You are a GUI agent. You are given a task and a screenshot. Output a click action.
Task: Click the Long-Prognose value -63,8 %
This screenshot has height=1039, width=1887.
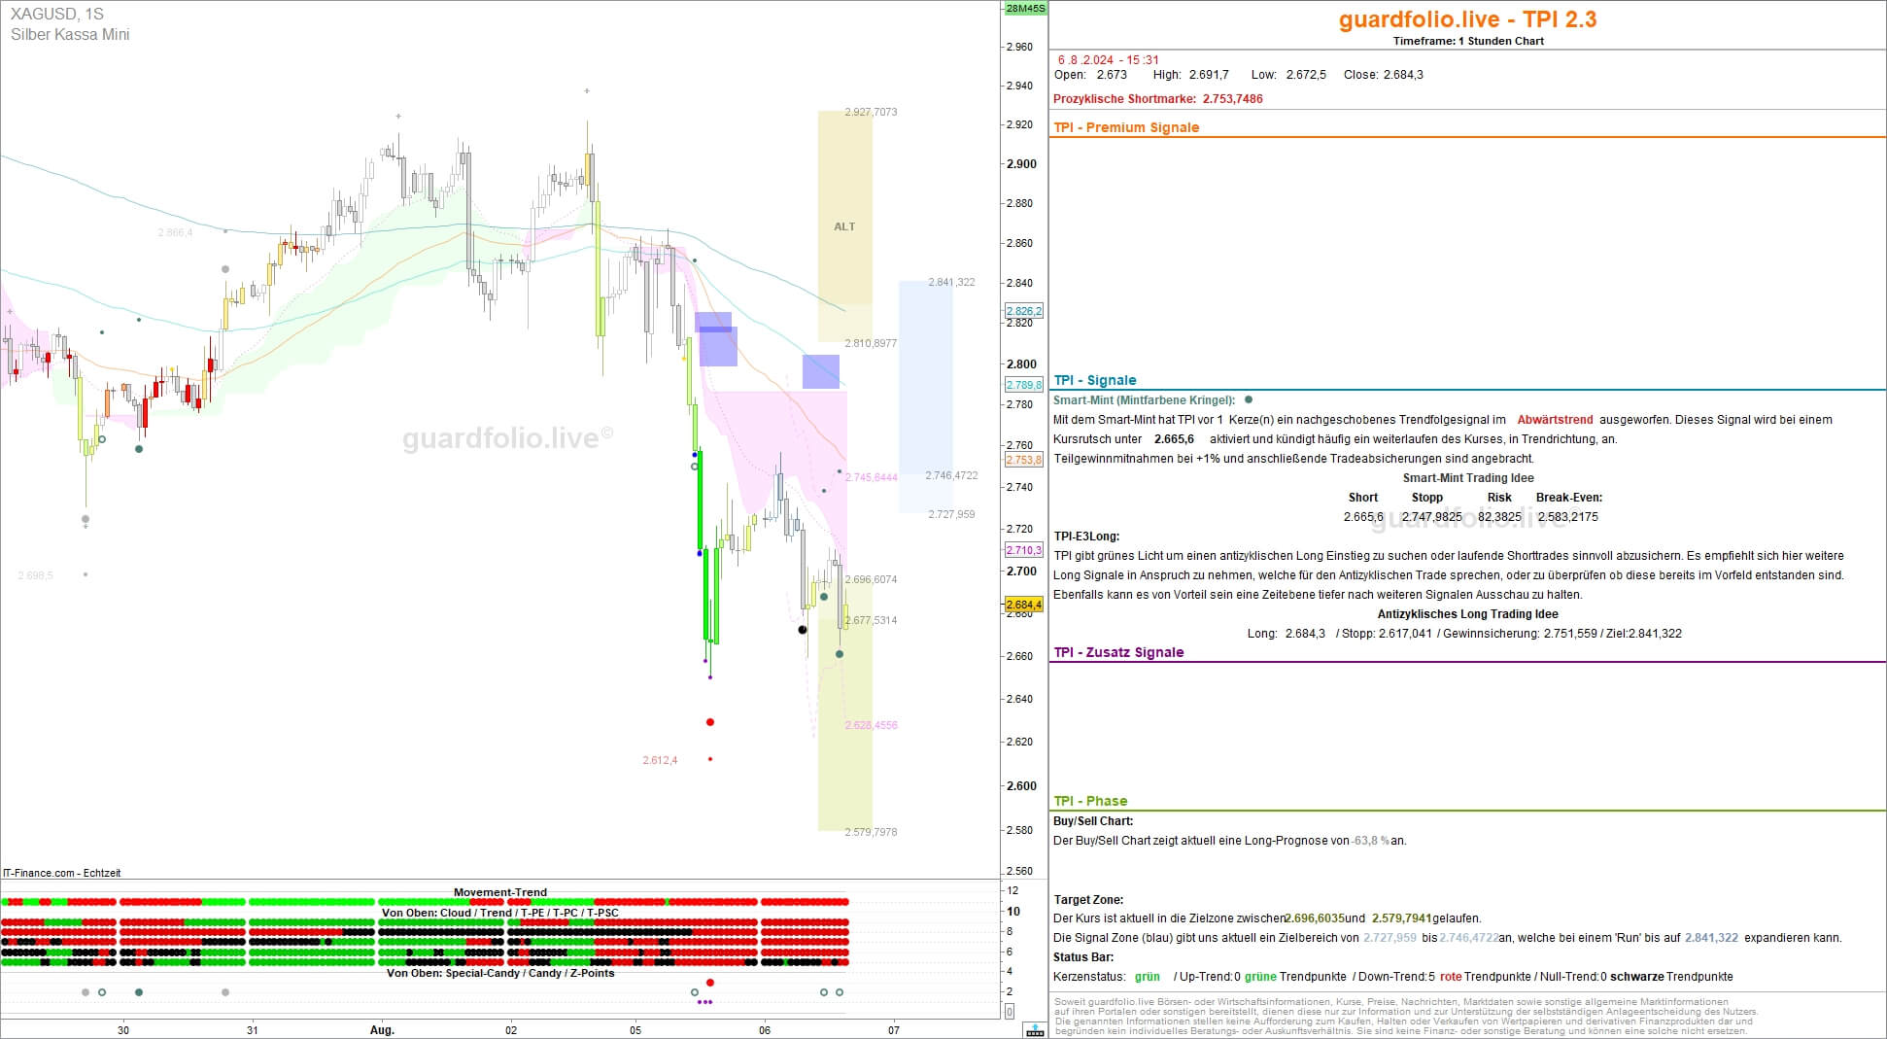(1370, 841)
